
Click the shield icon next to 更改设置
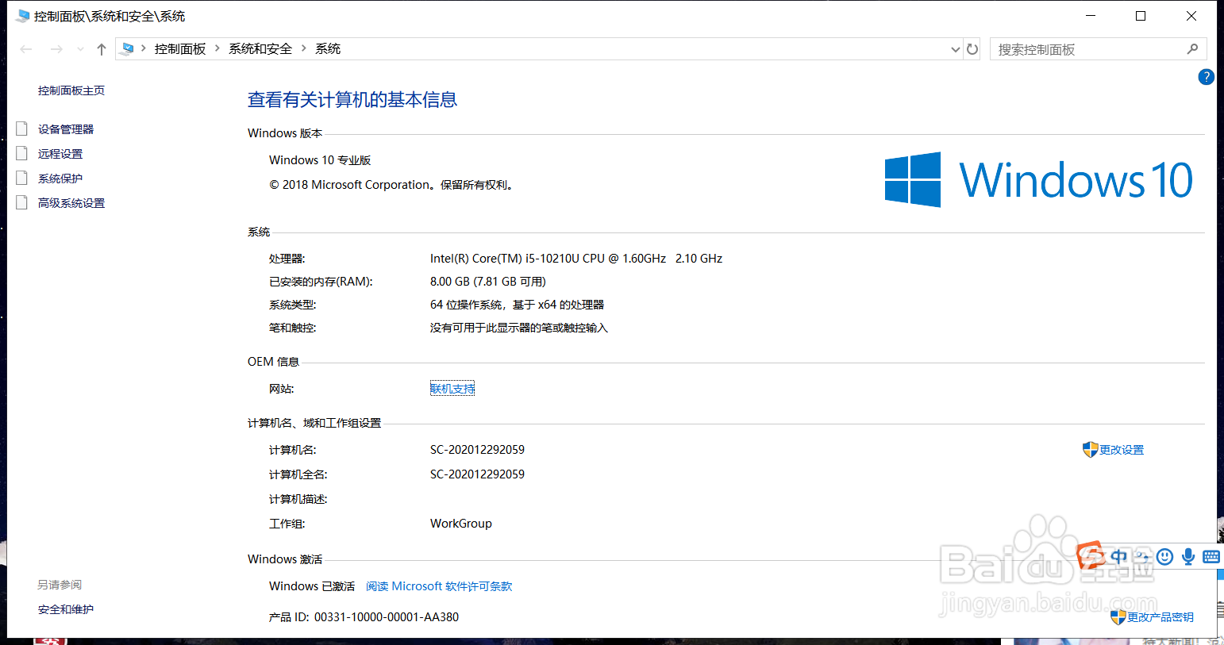coord(1091,450)
